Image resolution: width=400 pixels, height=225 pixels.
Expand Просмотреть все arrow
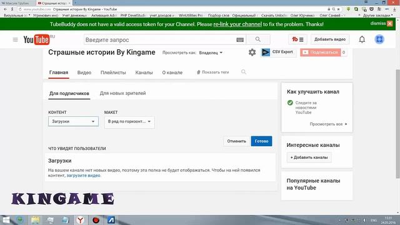[x=346, y=124]
